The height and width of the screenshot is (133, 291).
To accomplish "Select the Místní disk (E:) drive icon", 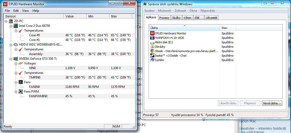I will pyautogui.click(x=152, y=42).
